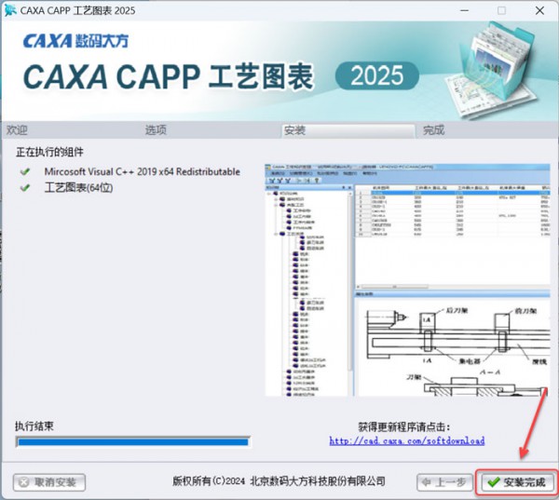The width and height of the screenshot is (559, 500).
Task: Click the 2025 version badge
Action: pyautogui.click(x=377, y=75)
